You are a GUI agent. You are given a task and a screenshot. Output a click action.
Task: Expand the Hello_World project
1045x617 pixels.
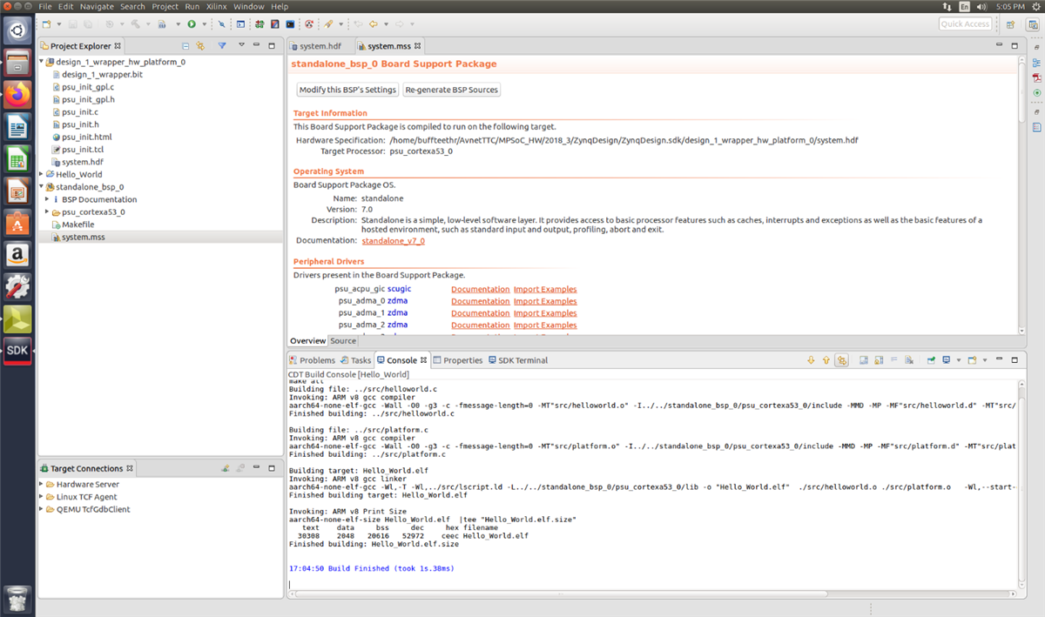pos(43,174)
